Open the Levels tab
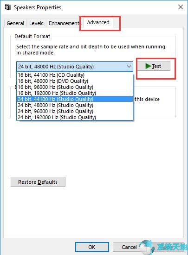The width and height of the screenshot is (188, 255). (x=36, y=23)
